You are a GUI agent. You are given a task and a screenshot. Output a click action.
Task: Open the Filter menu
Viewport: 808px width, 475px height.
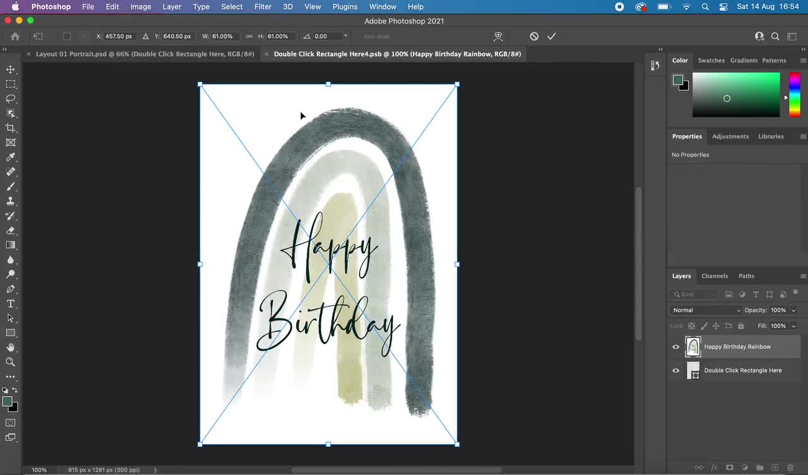tap(263, 6)
